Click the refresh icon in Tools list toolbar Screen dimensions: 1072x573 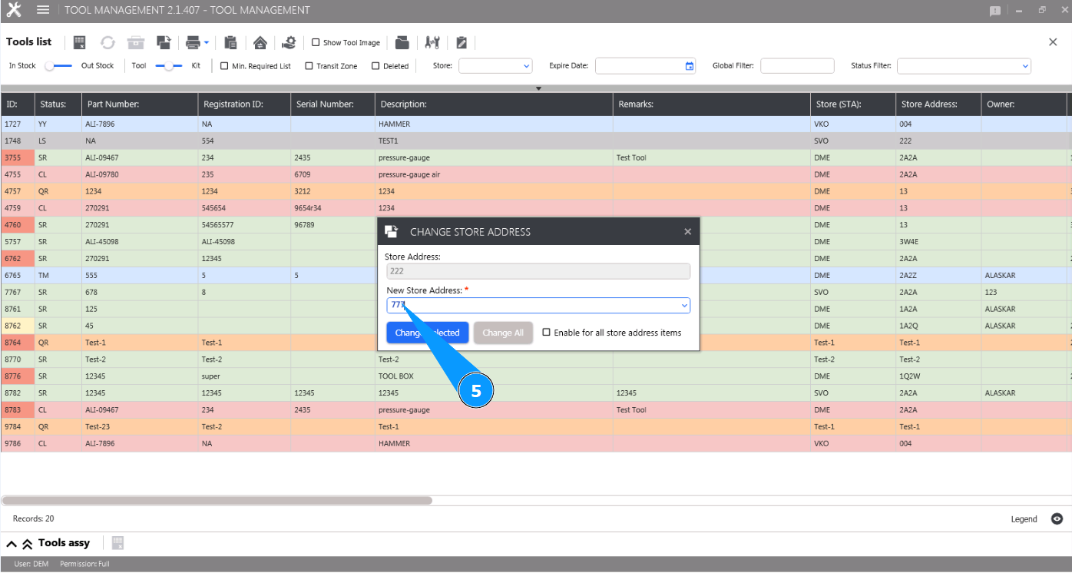pos(108,42)
